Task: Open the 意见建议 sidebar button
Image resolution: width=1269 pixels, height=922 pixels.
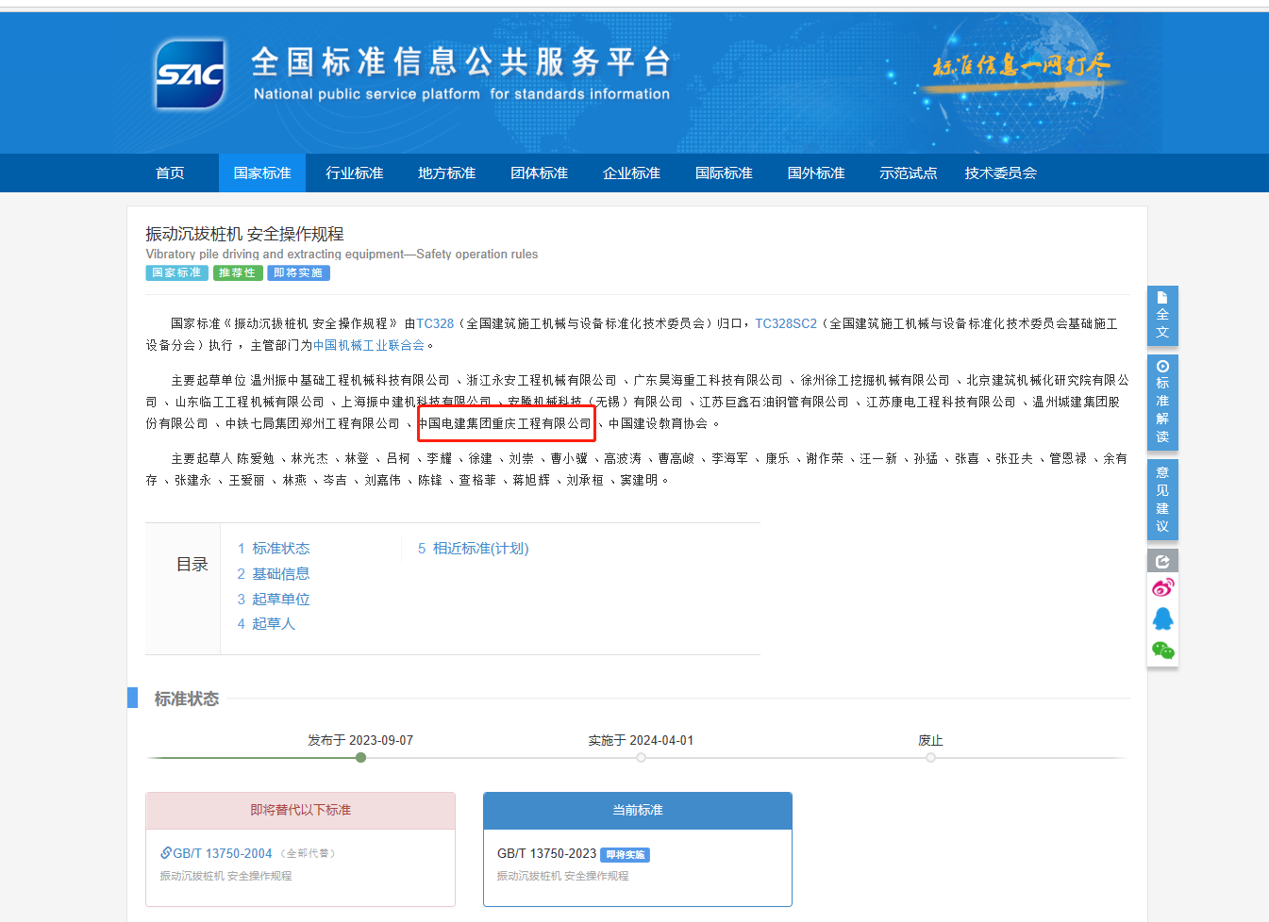Action: [1162, 500]
